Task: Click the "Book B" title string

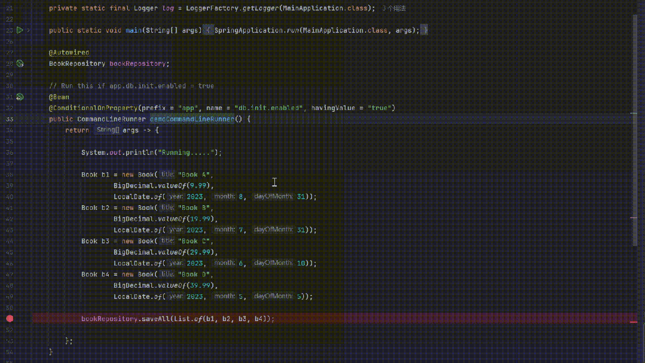Action: point(194,208)
